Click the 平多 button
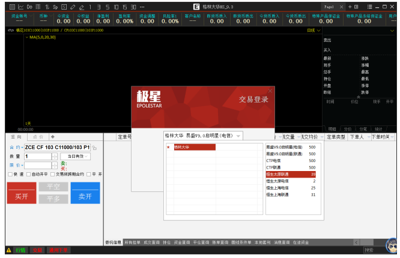Image resolution: width=400 pixels, height=258 pixels. [x=53, y=199]
